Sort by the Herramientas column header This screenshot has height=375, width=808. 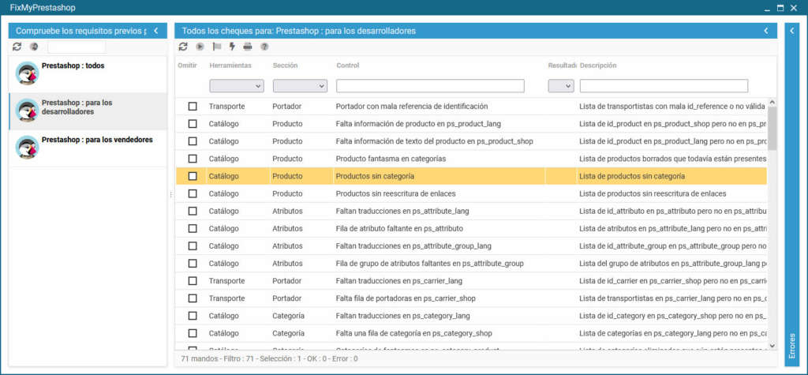click(x=230, y=66)
